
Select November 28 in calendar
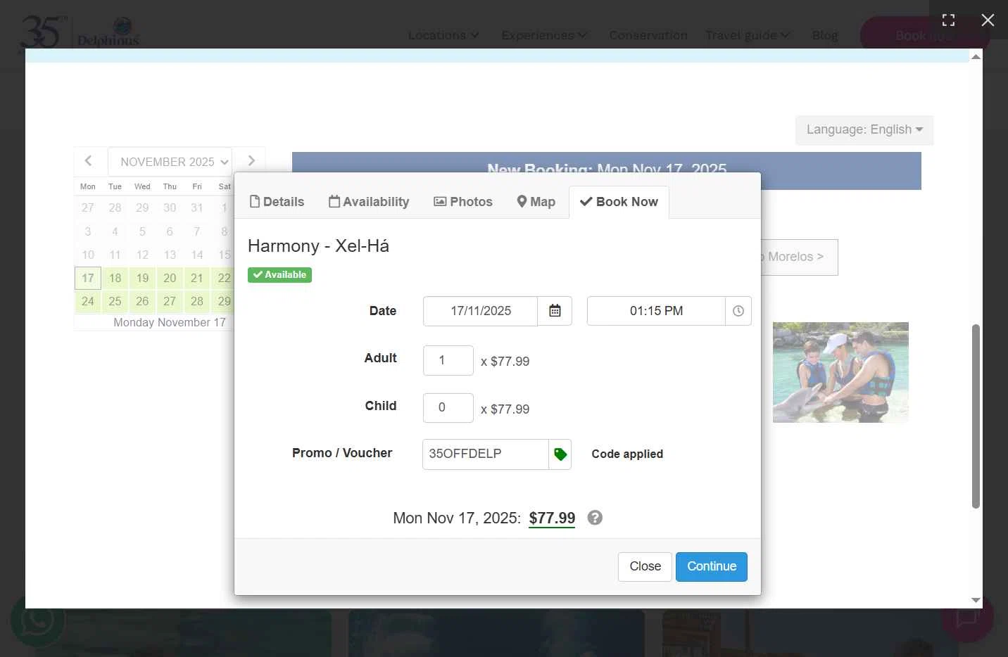pos(197,301)
